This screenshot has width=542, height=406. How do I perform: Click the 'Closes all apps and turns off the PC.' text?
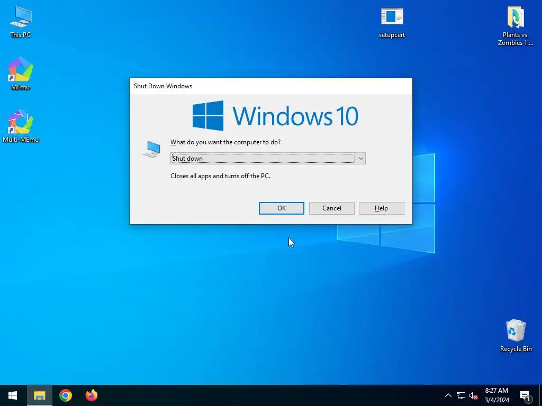point(221,176)
